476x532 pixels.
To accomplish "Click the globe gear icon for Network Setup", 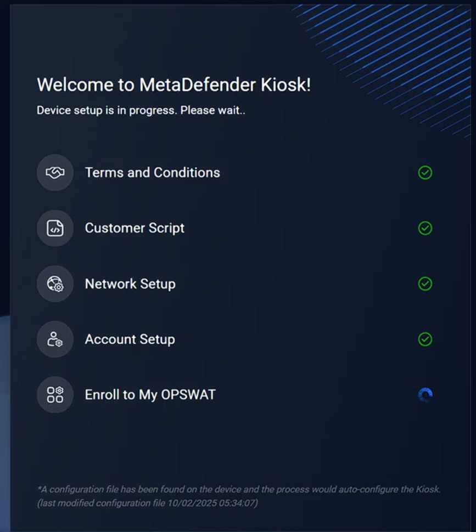I will [55, 284].
